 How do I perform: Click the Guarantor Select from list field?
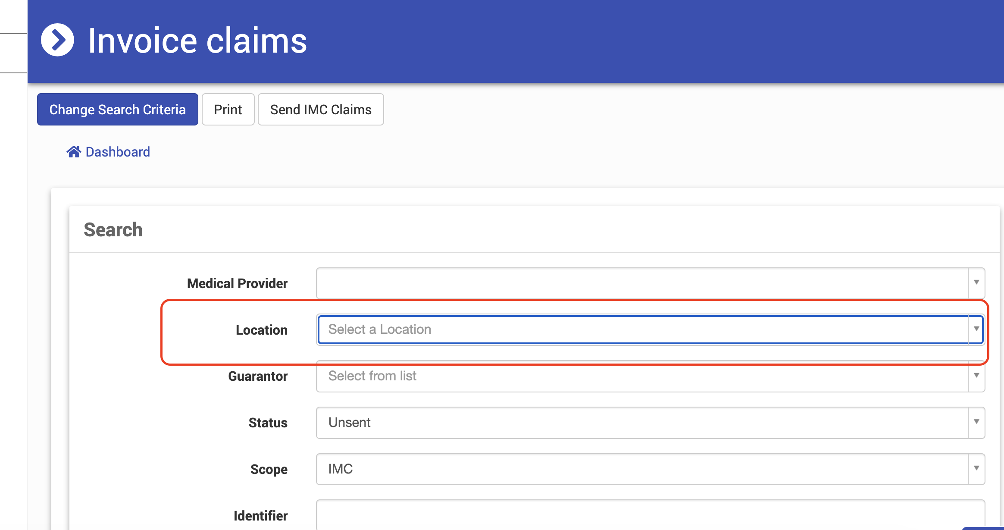[641, 376]
